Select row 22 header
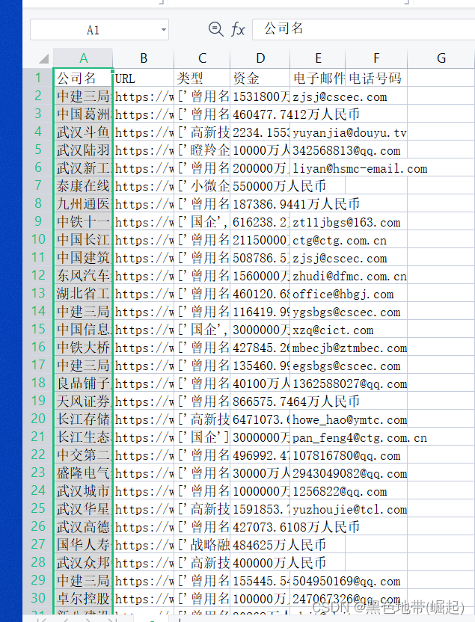 (38, 455)
